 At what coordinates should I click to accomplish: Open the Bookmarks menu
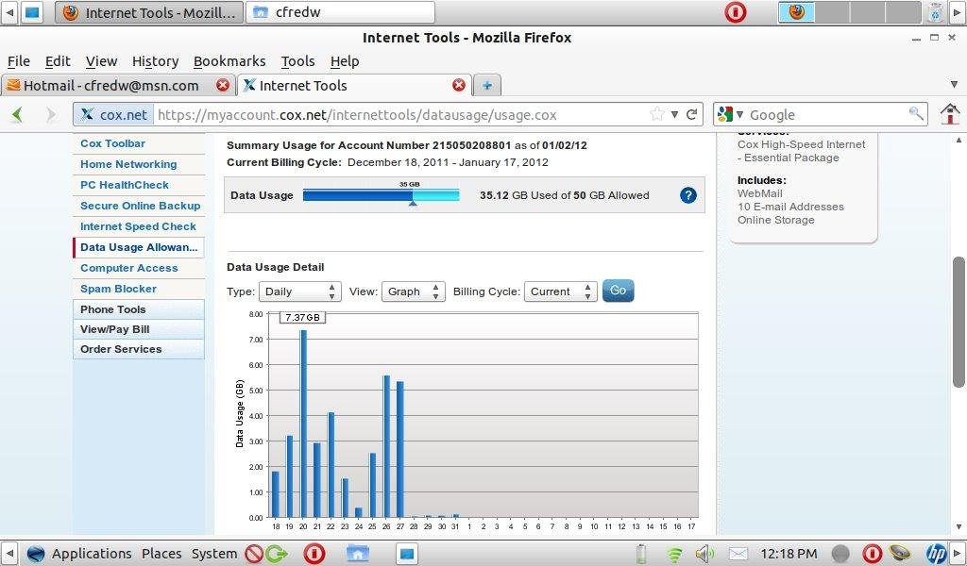[229, 61]
